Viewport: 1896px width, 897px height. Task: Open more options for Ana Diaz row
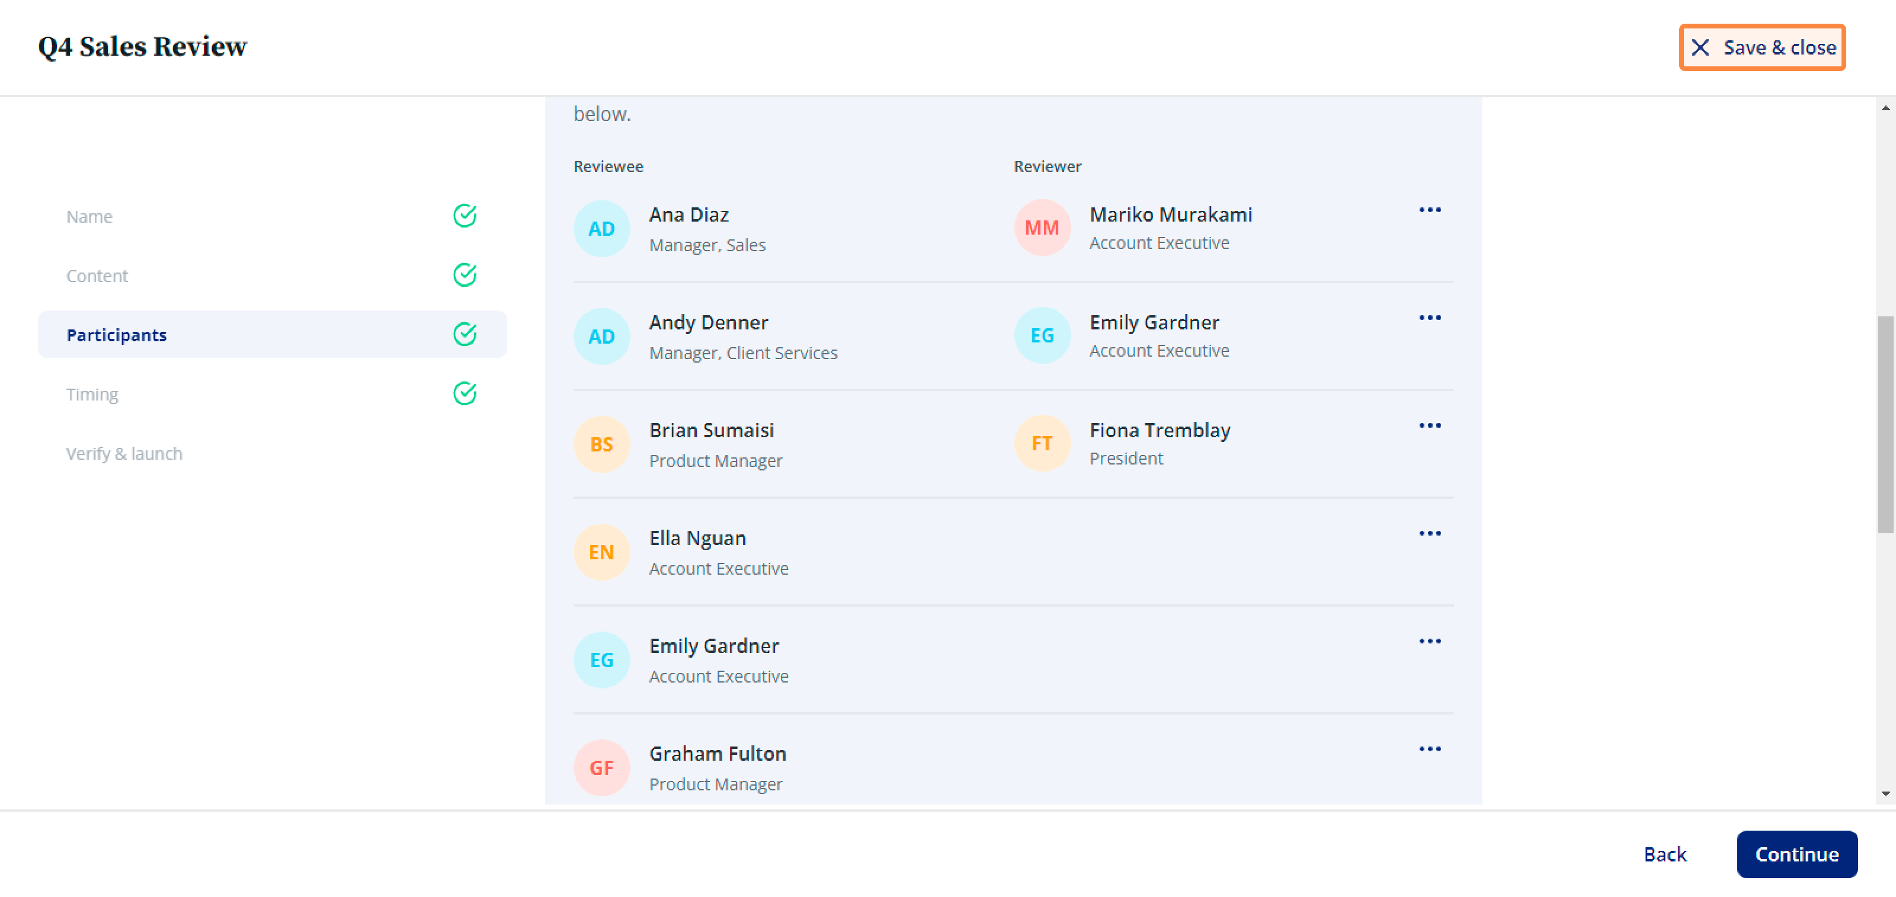point(1429,210)
